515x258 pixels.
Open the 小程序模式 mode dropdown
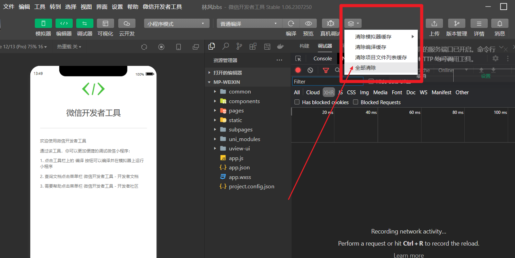pos(177,23)
